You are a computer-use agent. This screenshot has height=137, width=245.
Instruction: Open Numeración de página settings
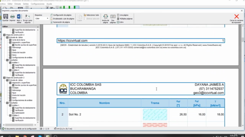pos(60,22)
